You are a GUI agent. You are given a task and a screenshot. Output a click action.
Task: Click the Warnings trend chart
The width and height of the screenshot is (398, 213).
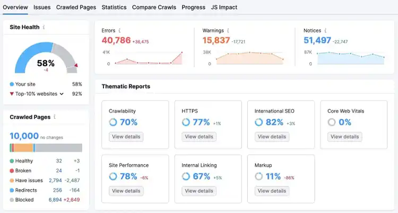pos(250,58)
